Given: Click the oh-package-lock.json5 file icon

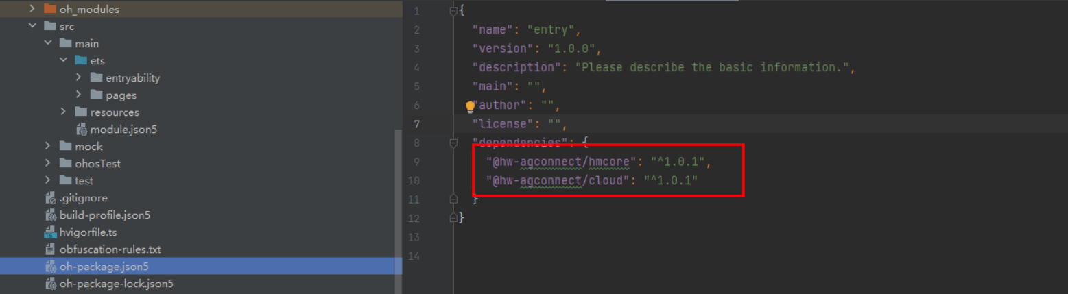Looking at the screenshot, I should (50, 284).
